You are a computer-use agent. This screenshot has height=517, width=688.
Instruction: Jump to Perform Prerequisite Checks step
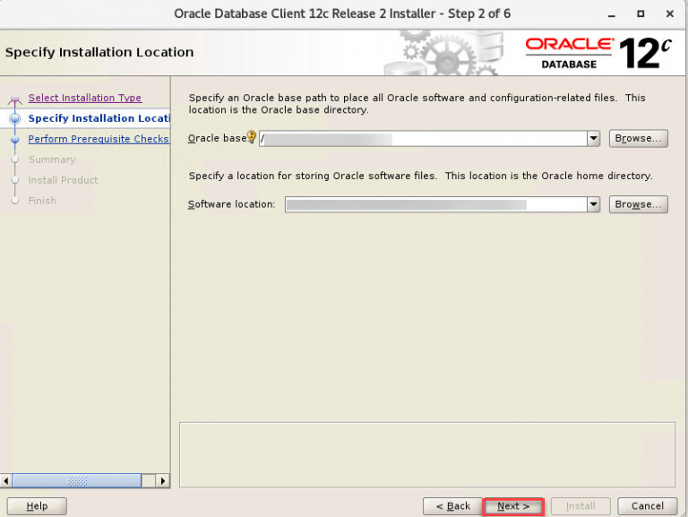(x=99, y=139)
